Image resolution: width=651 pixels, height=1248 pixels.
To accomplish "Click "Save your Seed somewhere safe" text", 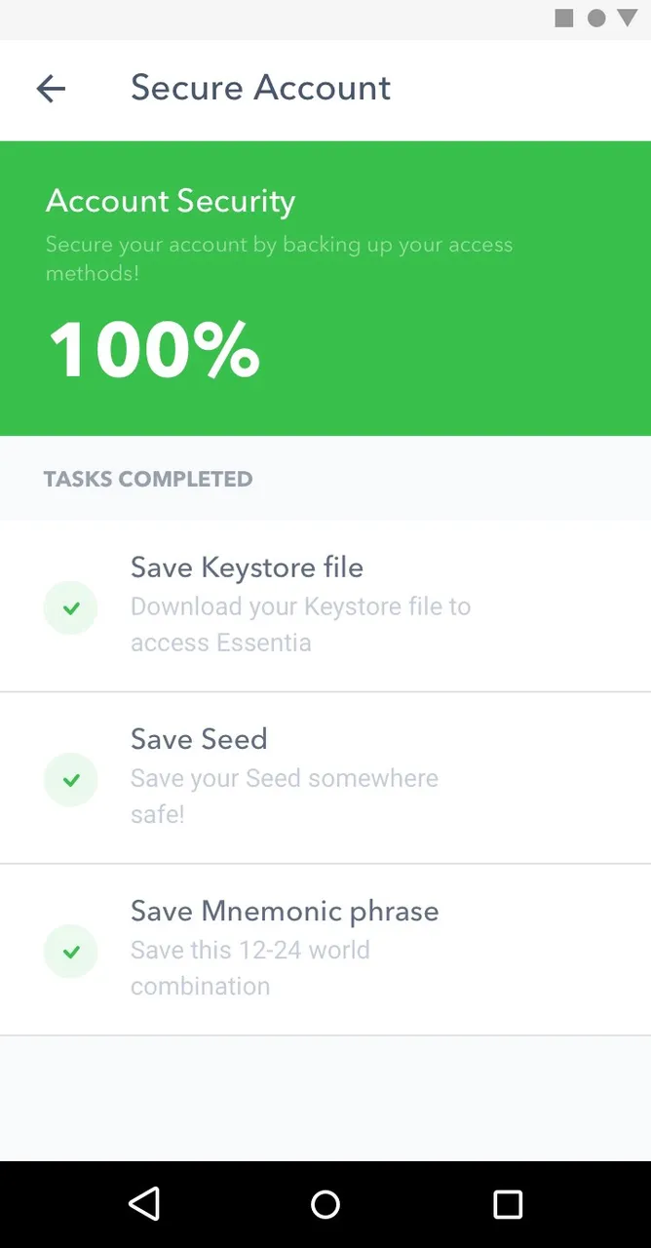I will point(285,797).
